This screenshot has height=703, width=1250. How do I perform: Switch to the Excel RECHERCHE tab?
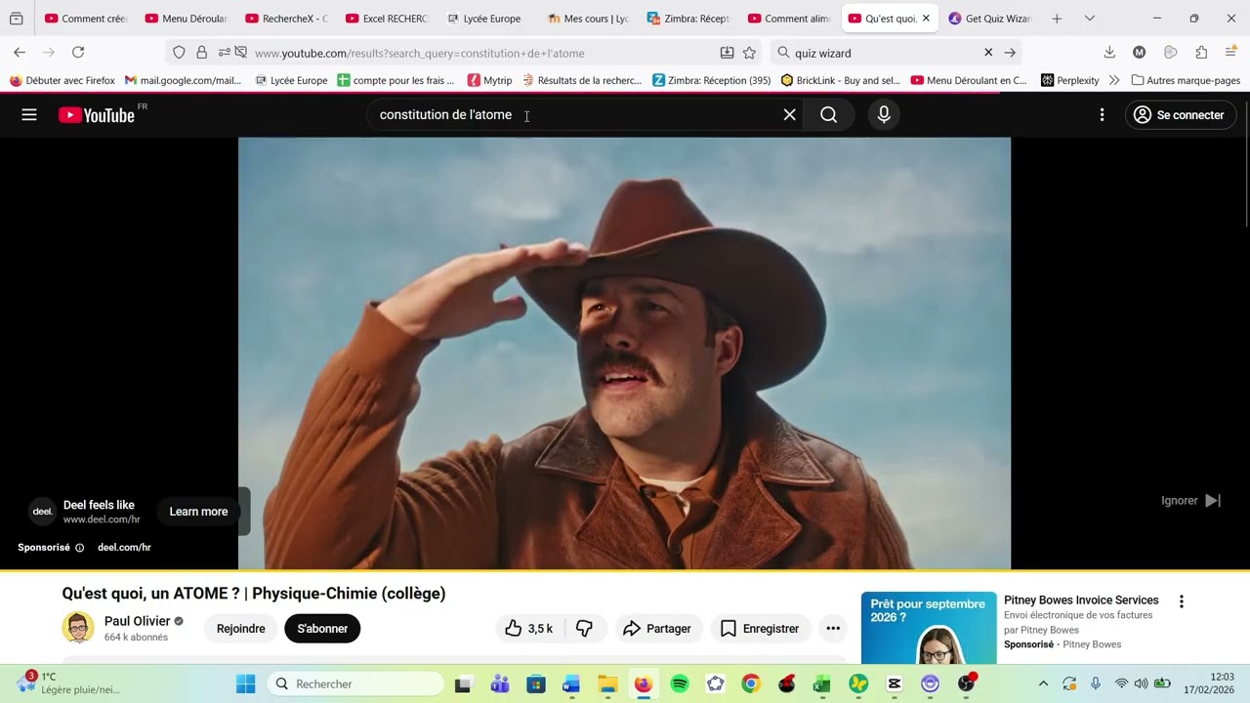pyautogui.click(x=384, y=19)
